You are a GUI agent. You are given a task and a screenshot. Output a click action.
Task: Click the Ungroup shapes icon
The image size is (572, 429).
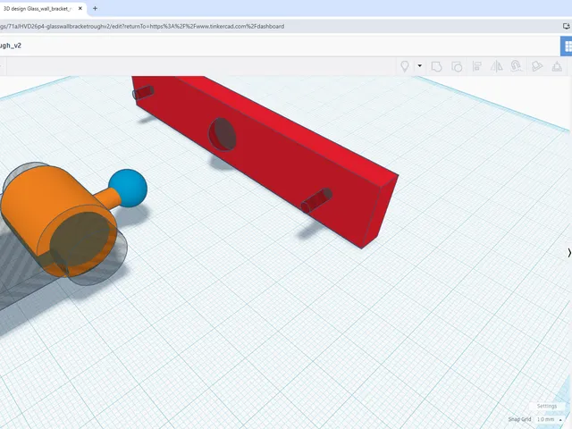457,66
